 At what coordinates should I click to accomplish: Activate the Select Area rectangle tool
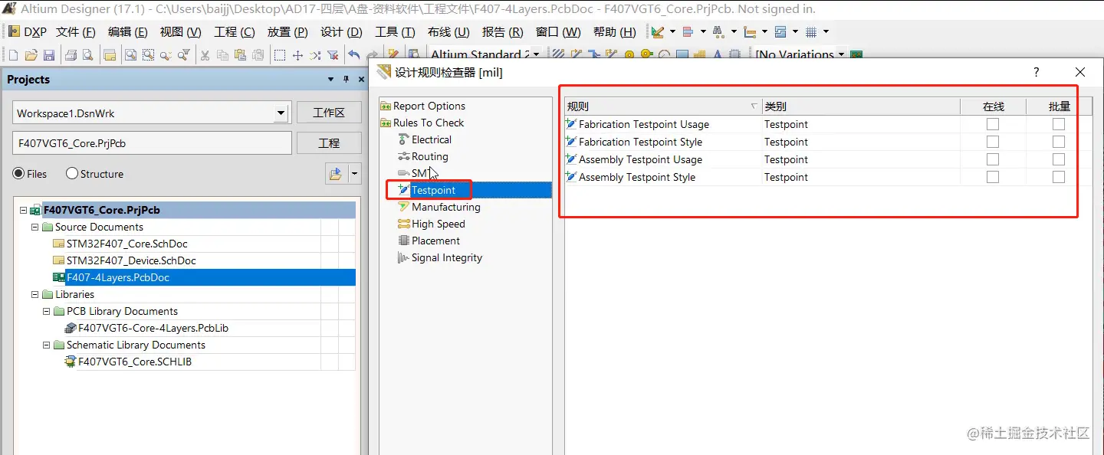tap(280, 55)
